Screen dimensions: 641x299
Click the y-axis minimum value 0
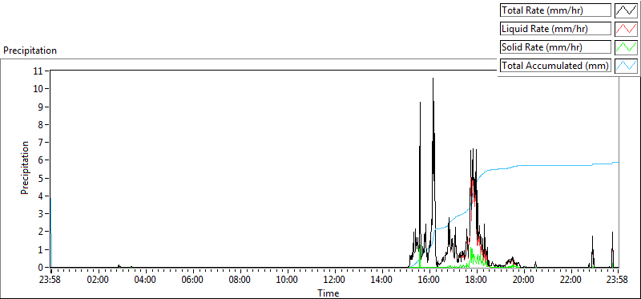pyautogui.click(x=42, y=267)
